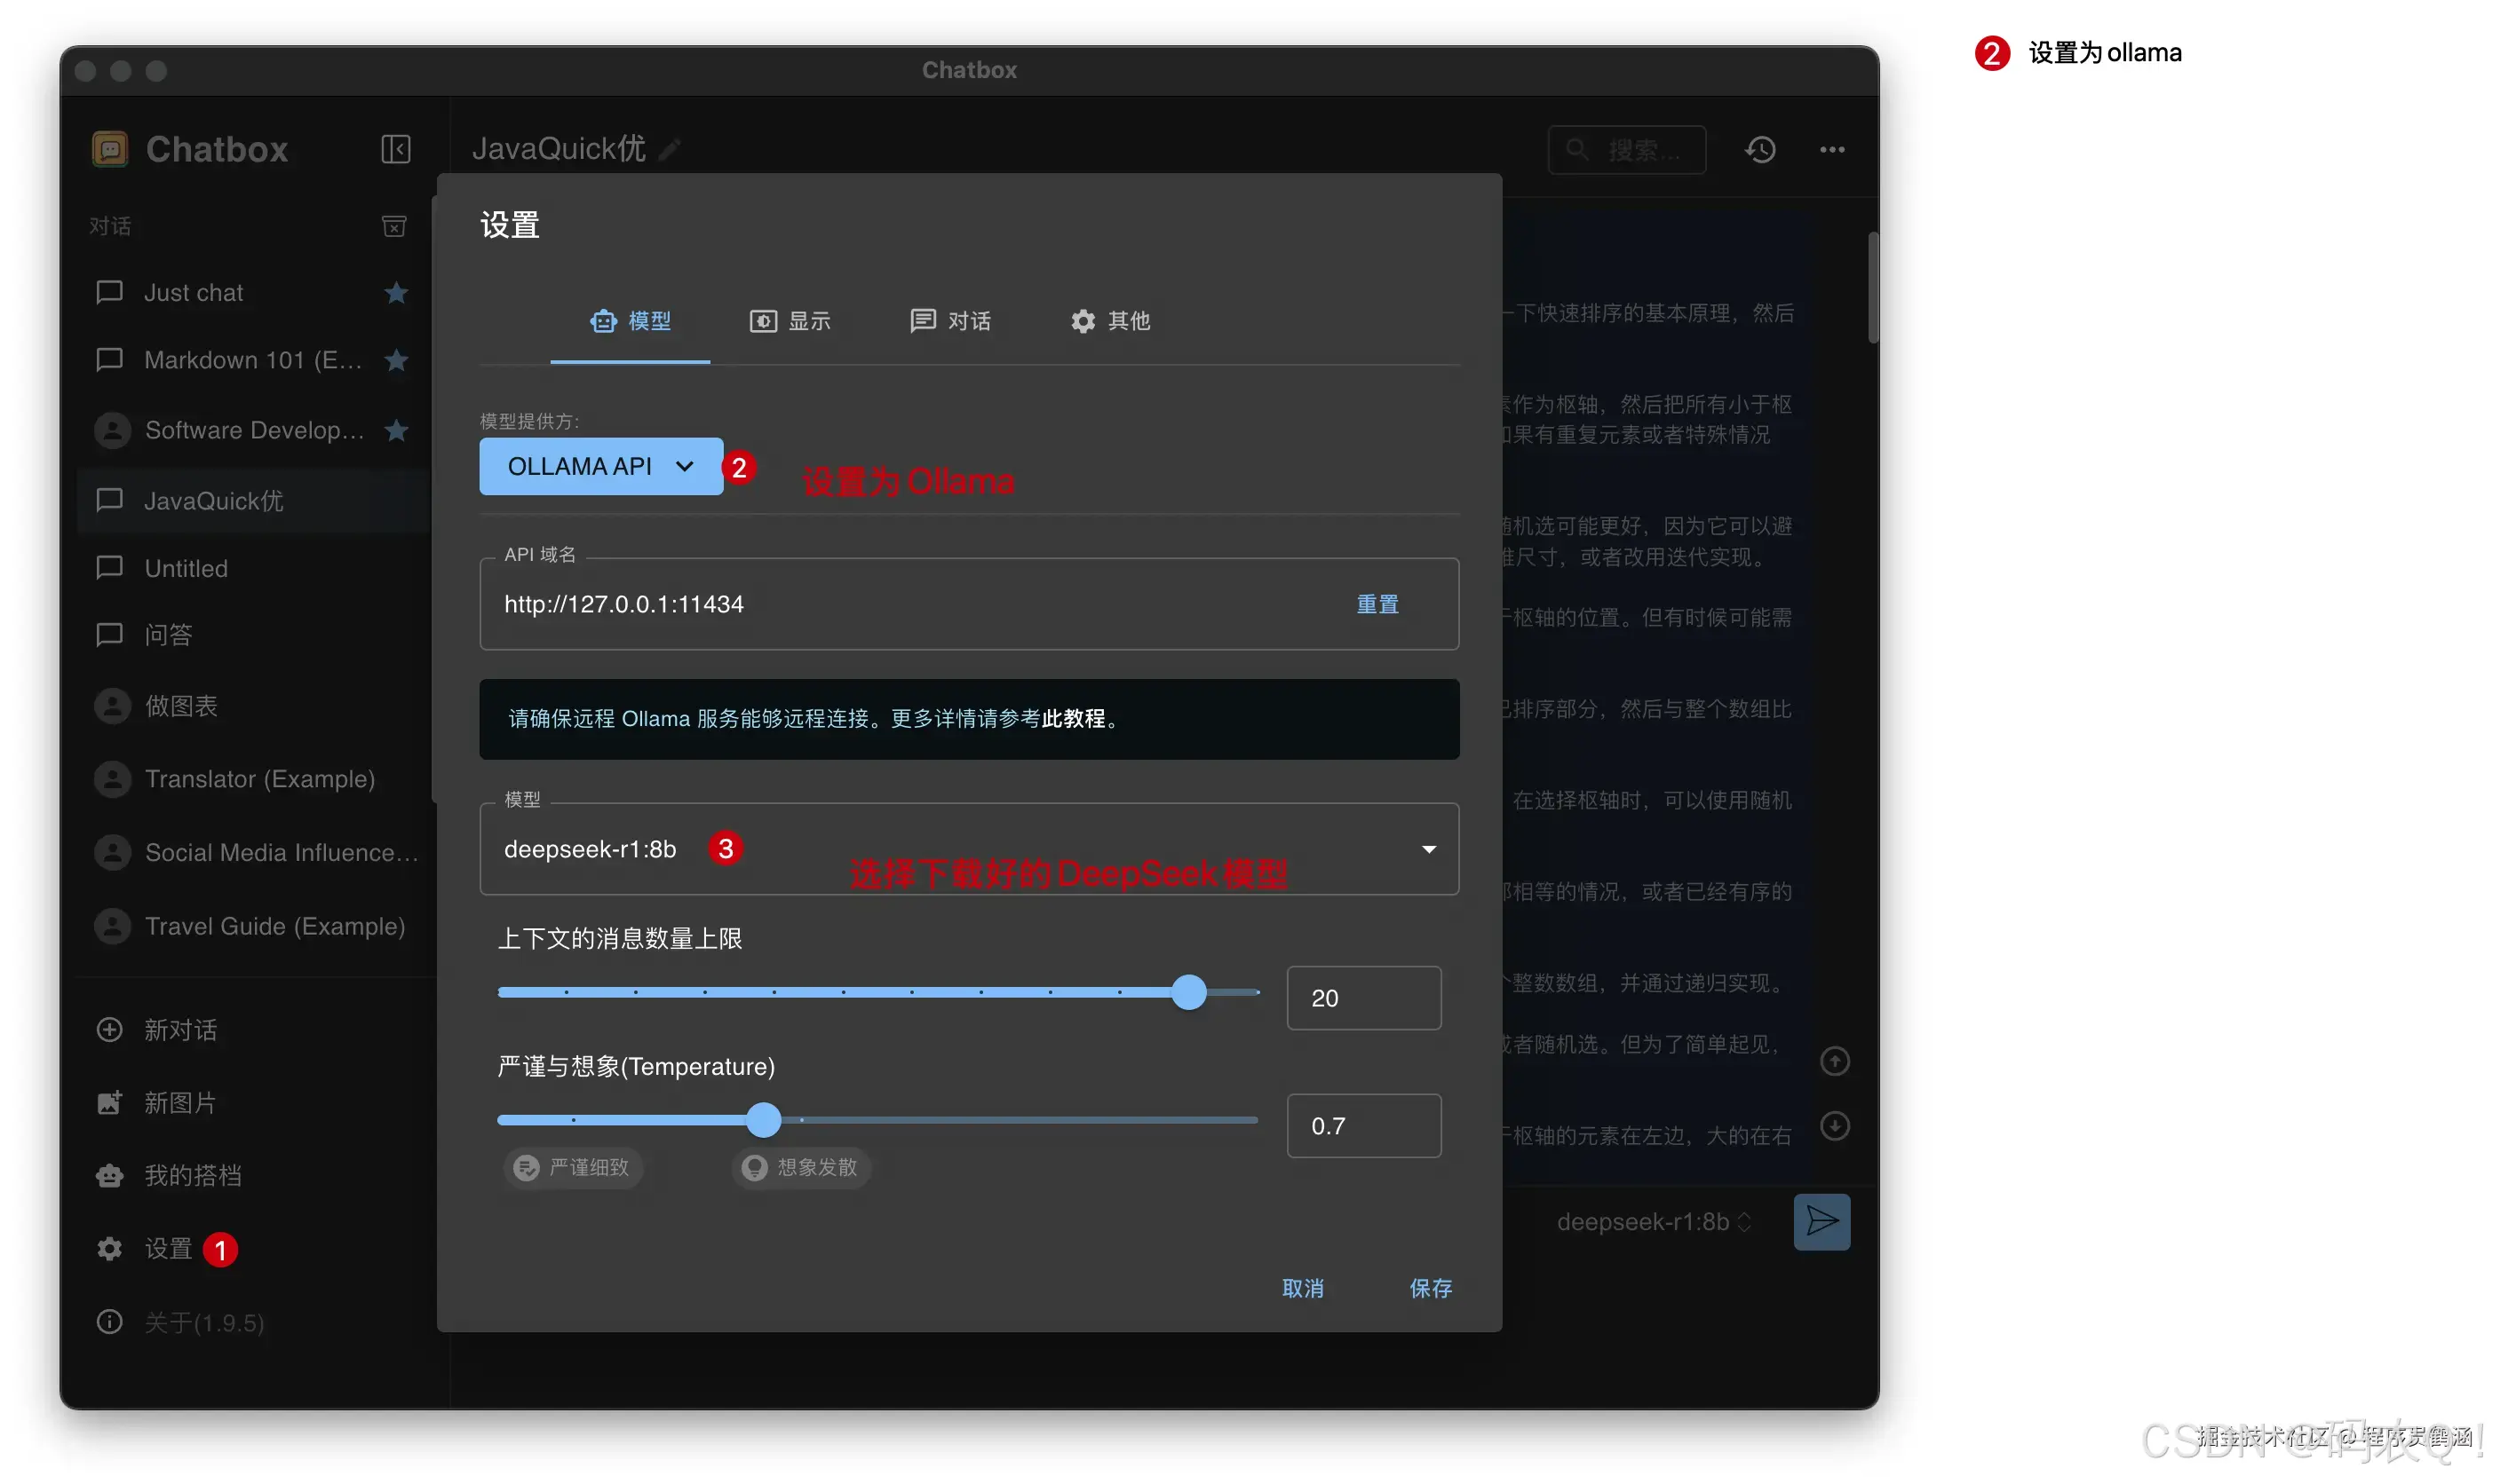Collapse the sidebar with the panel icon

[x=395, y=150]
